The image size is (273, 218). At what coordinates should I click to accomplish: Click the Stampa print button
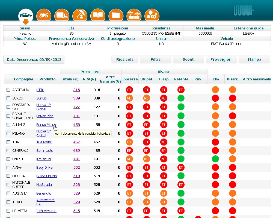click(x=254, y=59)
